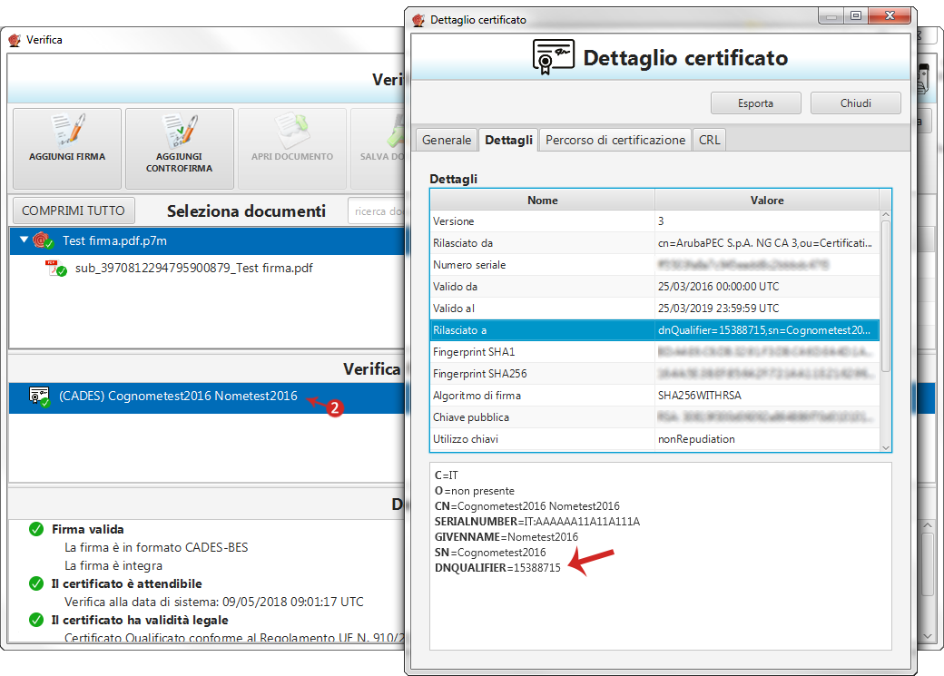
Task: Click the certificate icon in Dettaglio certificato header
Action: (554, 57)
